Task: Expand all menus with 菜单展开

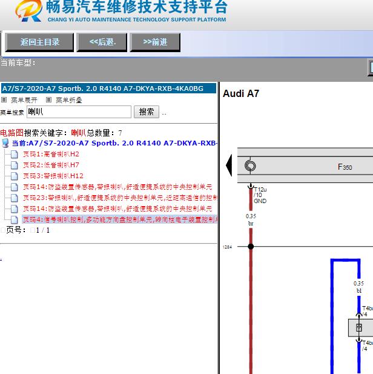Action: pos(24,100)
